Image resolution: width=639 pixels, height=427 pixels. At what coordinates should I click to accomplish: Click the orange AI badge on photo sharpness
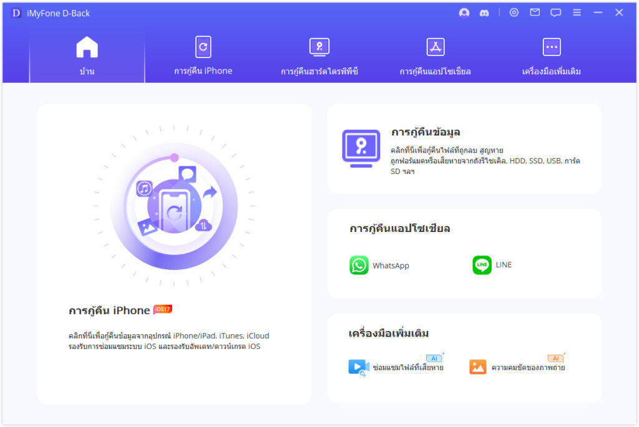pyautogui.click(x=555, y=358)
